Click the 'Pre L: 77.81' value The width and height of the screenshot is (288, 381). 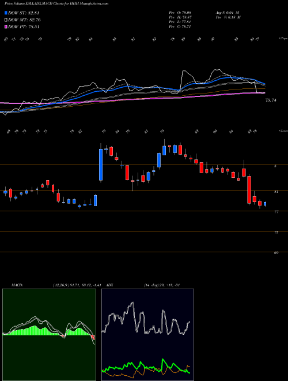(x=180, y=22)
